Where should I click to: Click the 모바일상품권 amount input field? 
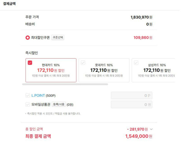pyautogui.click(x=131, y=105)
